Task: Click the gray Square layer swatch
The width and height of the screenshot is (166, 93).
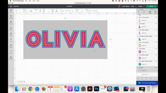Action: pyautogui.click(x=140, y=71)
